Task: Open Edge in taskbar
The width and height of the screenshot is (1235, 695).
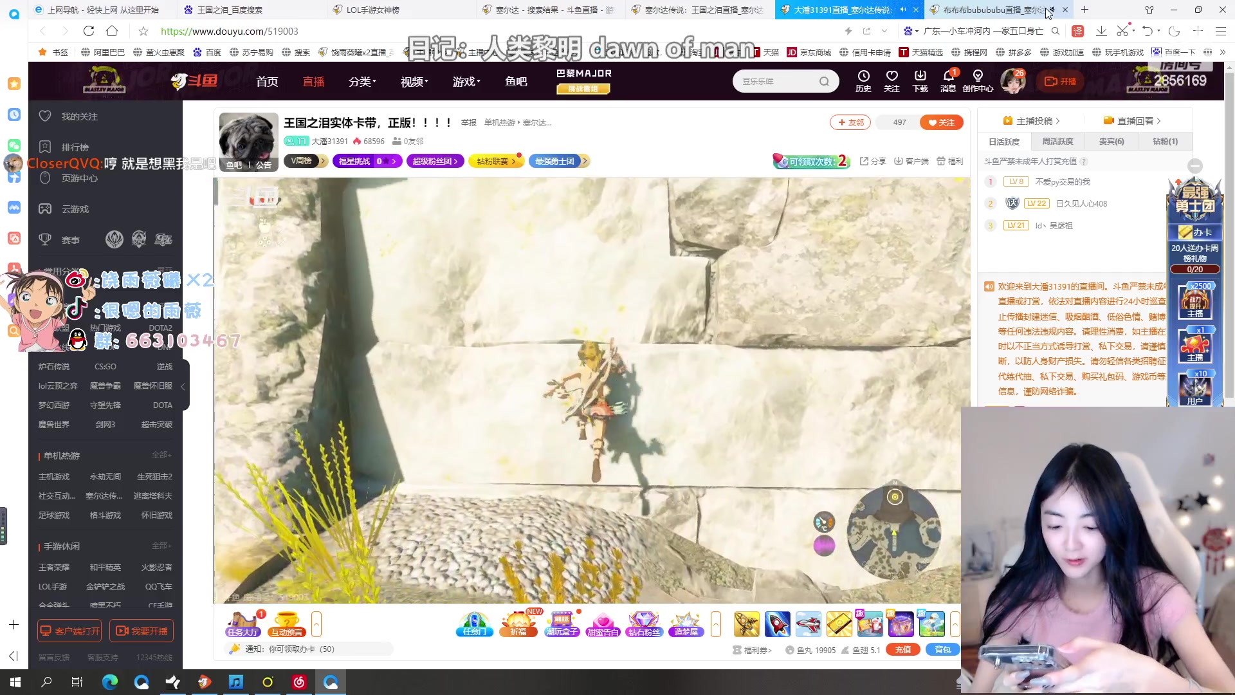Action: click(x=110, y=682)
